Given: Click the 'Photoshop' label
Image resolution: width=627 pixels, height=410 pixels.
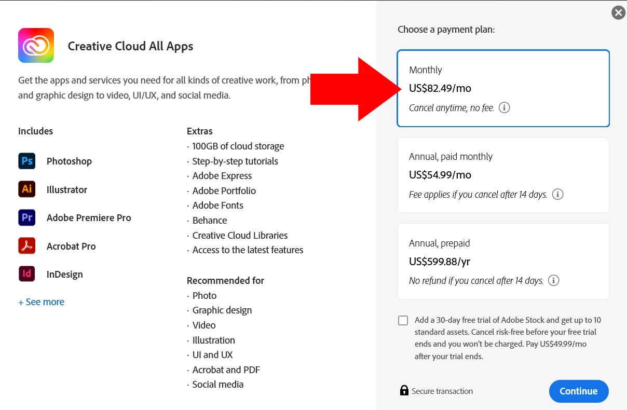Looking at the screenshot, I should [69, 161].
